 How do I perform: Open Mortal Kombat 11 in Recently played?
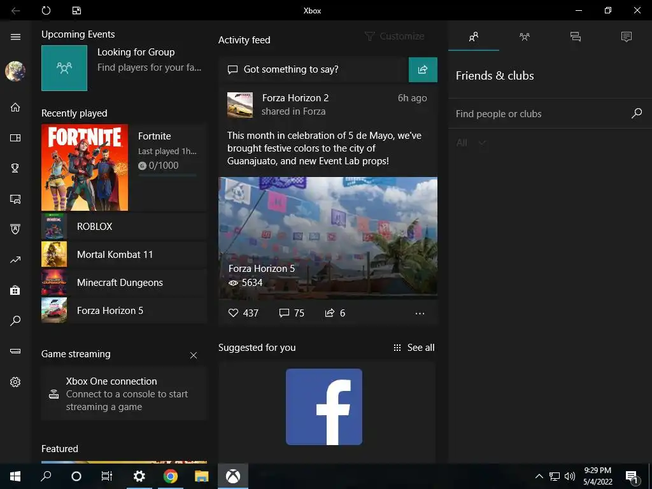(x=124, y=255)
